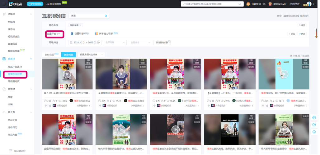Click the BodyAid博滴 avatar on the third card
Screen dimensions: 320x155
180,100
